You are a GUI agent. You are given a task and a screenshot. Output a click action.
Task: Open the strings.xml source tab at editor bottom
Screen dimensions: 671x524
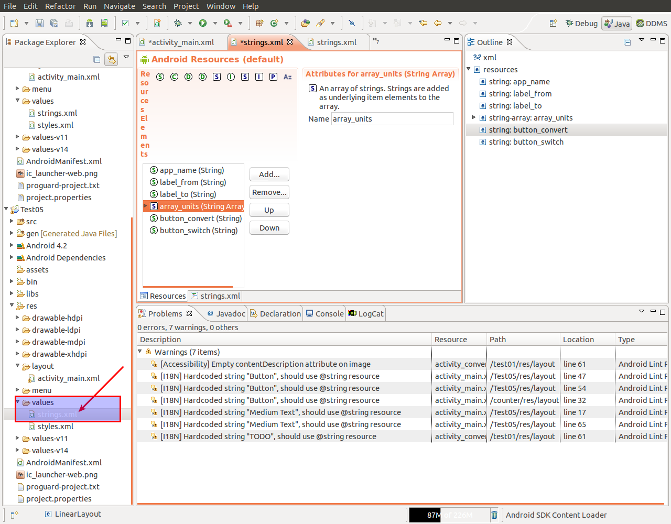(215, 296)
